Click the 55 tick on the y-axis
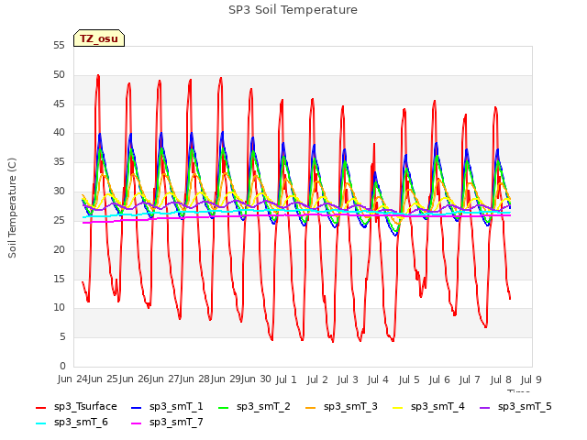Screen dimensions: 587x440 (59, 46)
